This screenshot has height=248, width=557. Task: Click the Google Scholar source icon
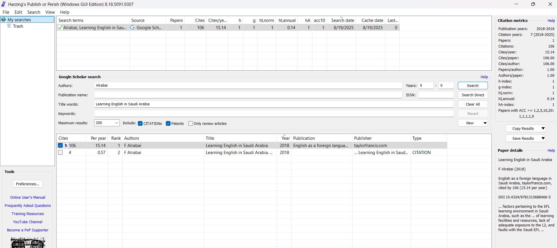pos(132,27)
